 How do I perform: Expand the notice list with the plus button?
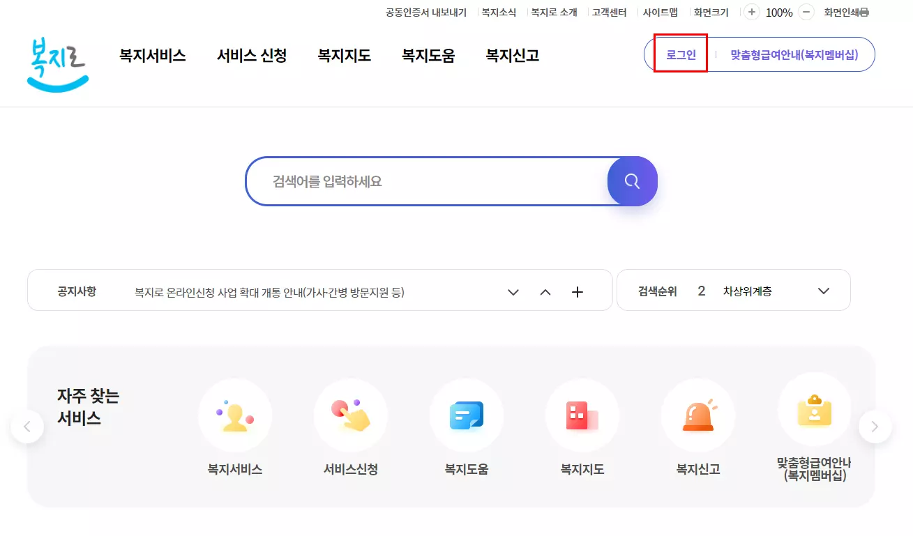577,291
